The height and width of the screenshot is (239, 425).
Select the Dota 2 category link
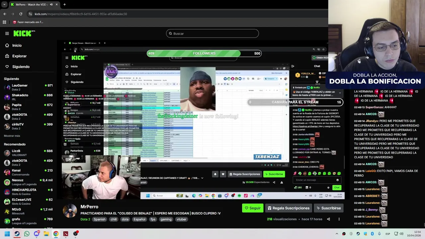(x=85, y=219)
